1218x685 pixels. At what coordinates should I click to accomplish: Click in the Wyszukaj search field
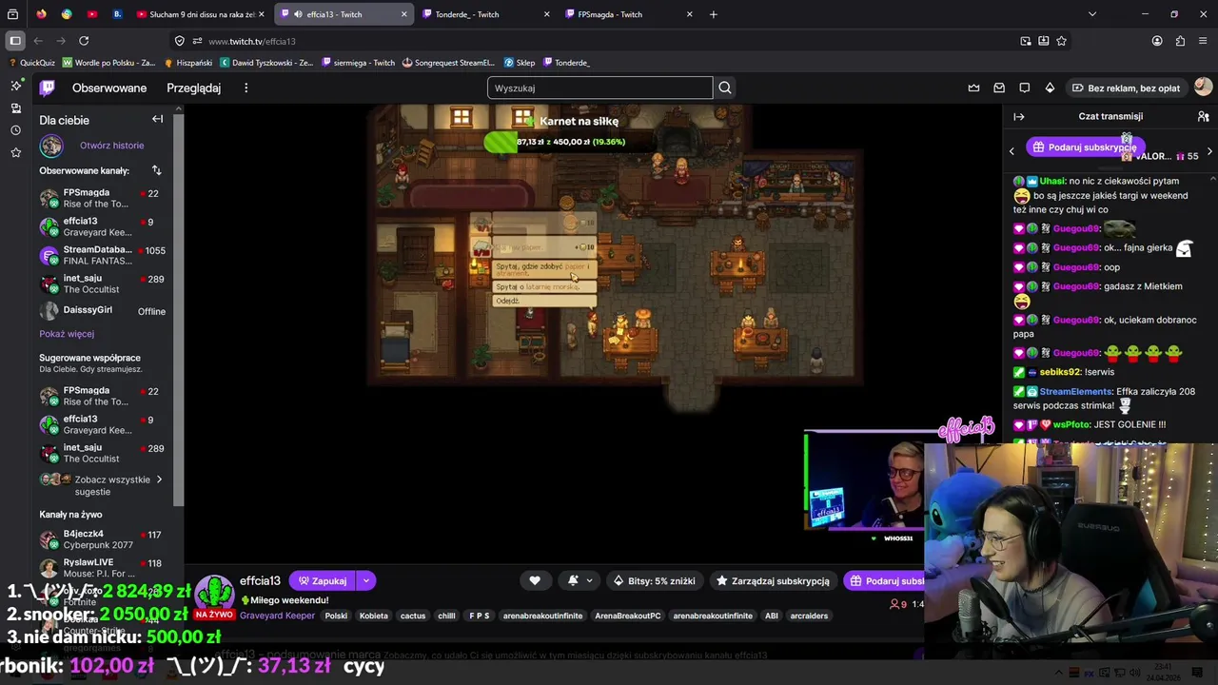pos(599,88)
